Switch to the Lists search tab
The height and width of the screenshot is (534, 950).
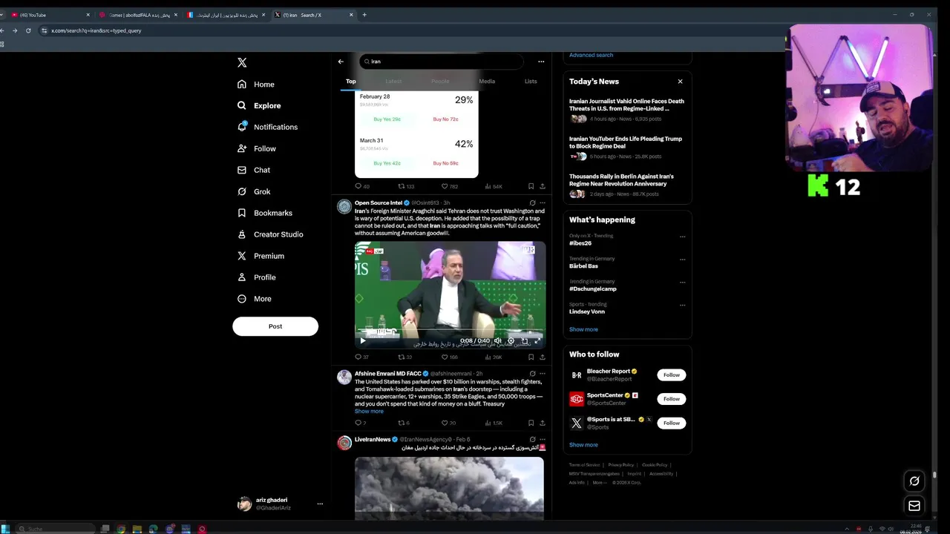point(531,82)
